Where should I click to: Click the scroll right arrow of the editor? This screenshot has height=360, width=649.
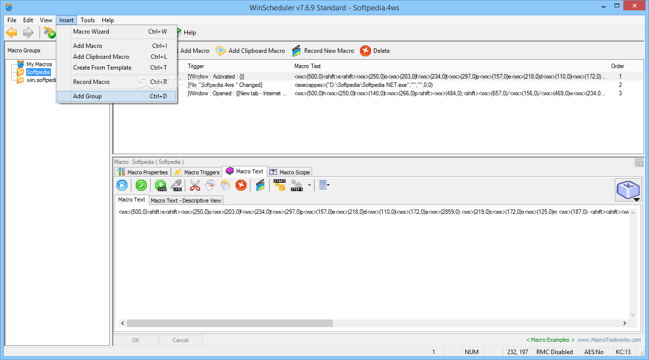(625, 323)
